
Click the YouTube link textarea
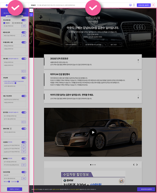[15, 134]
